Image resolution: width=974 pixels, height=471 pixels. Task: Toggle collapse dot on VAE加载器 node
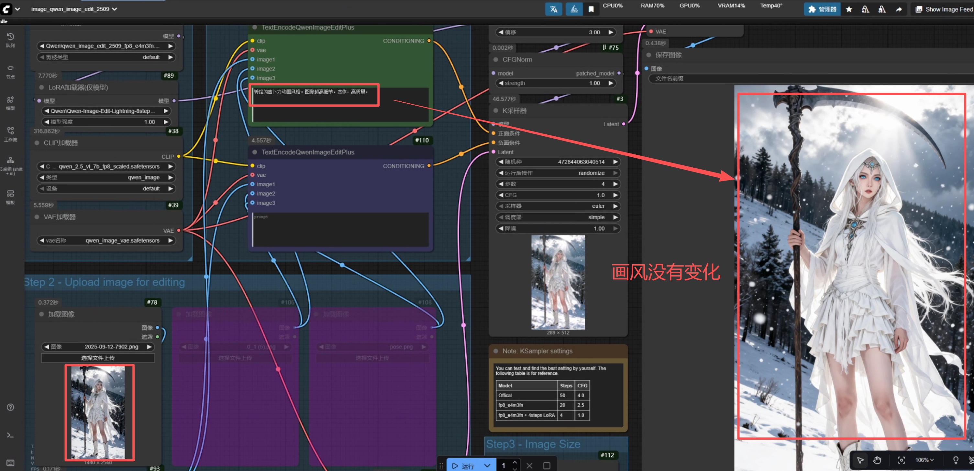37,217
